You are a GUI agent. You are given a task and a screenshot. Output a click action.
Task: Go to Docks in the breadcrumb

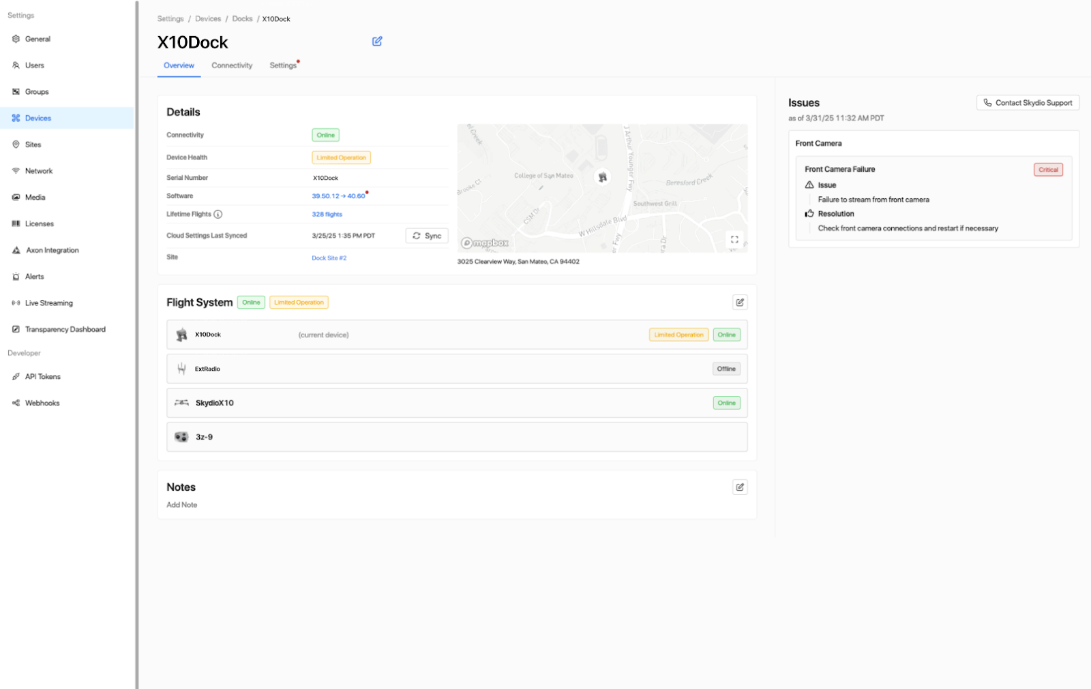pyautogui.click(x=242, y=19)
